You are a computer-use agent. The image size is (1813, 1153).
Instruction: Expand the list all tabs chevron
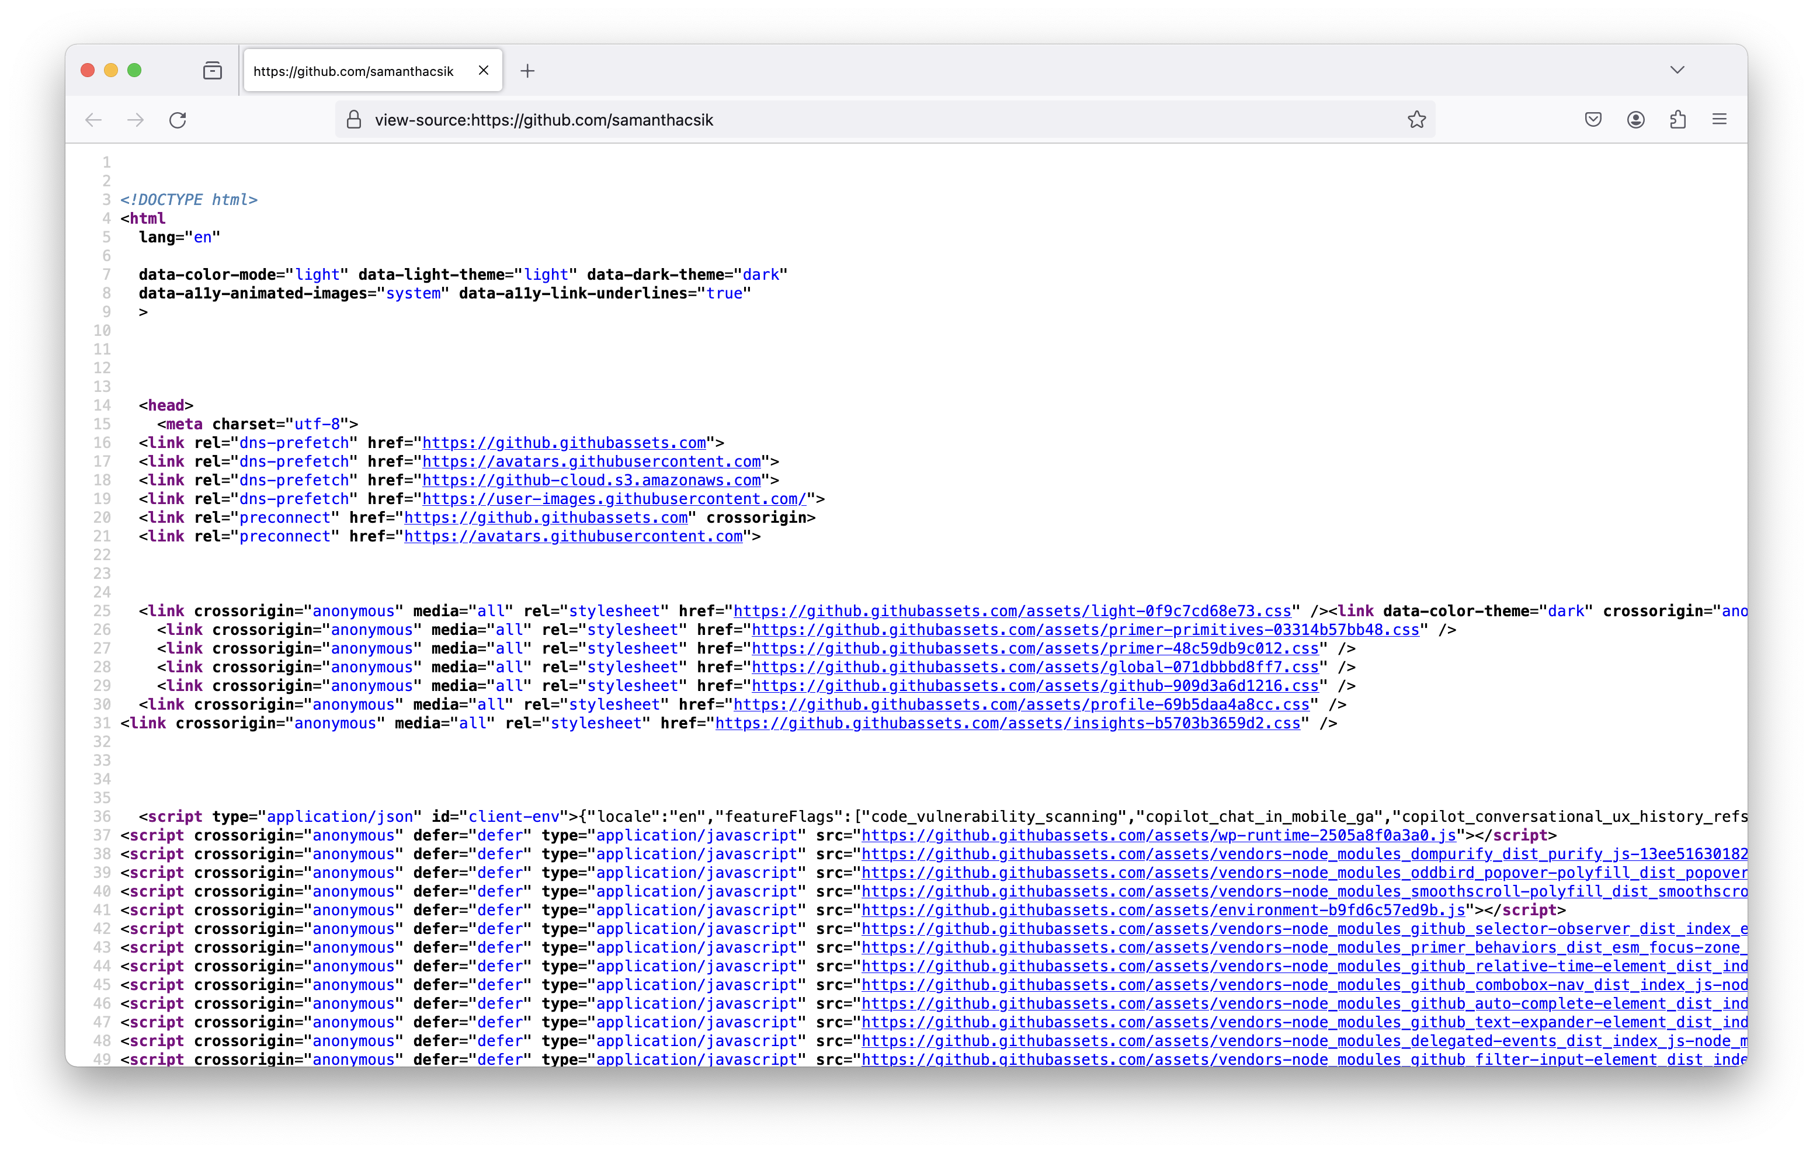1677,70
